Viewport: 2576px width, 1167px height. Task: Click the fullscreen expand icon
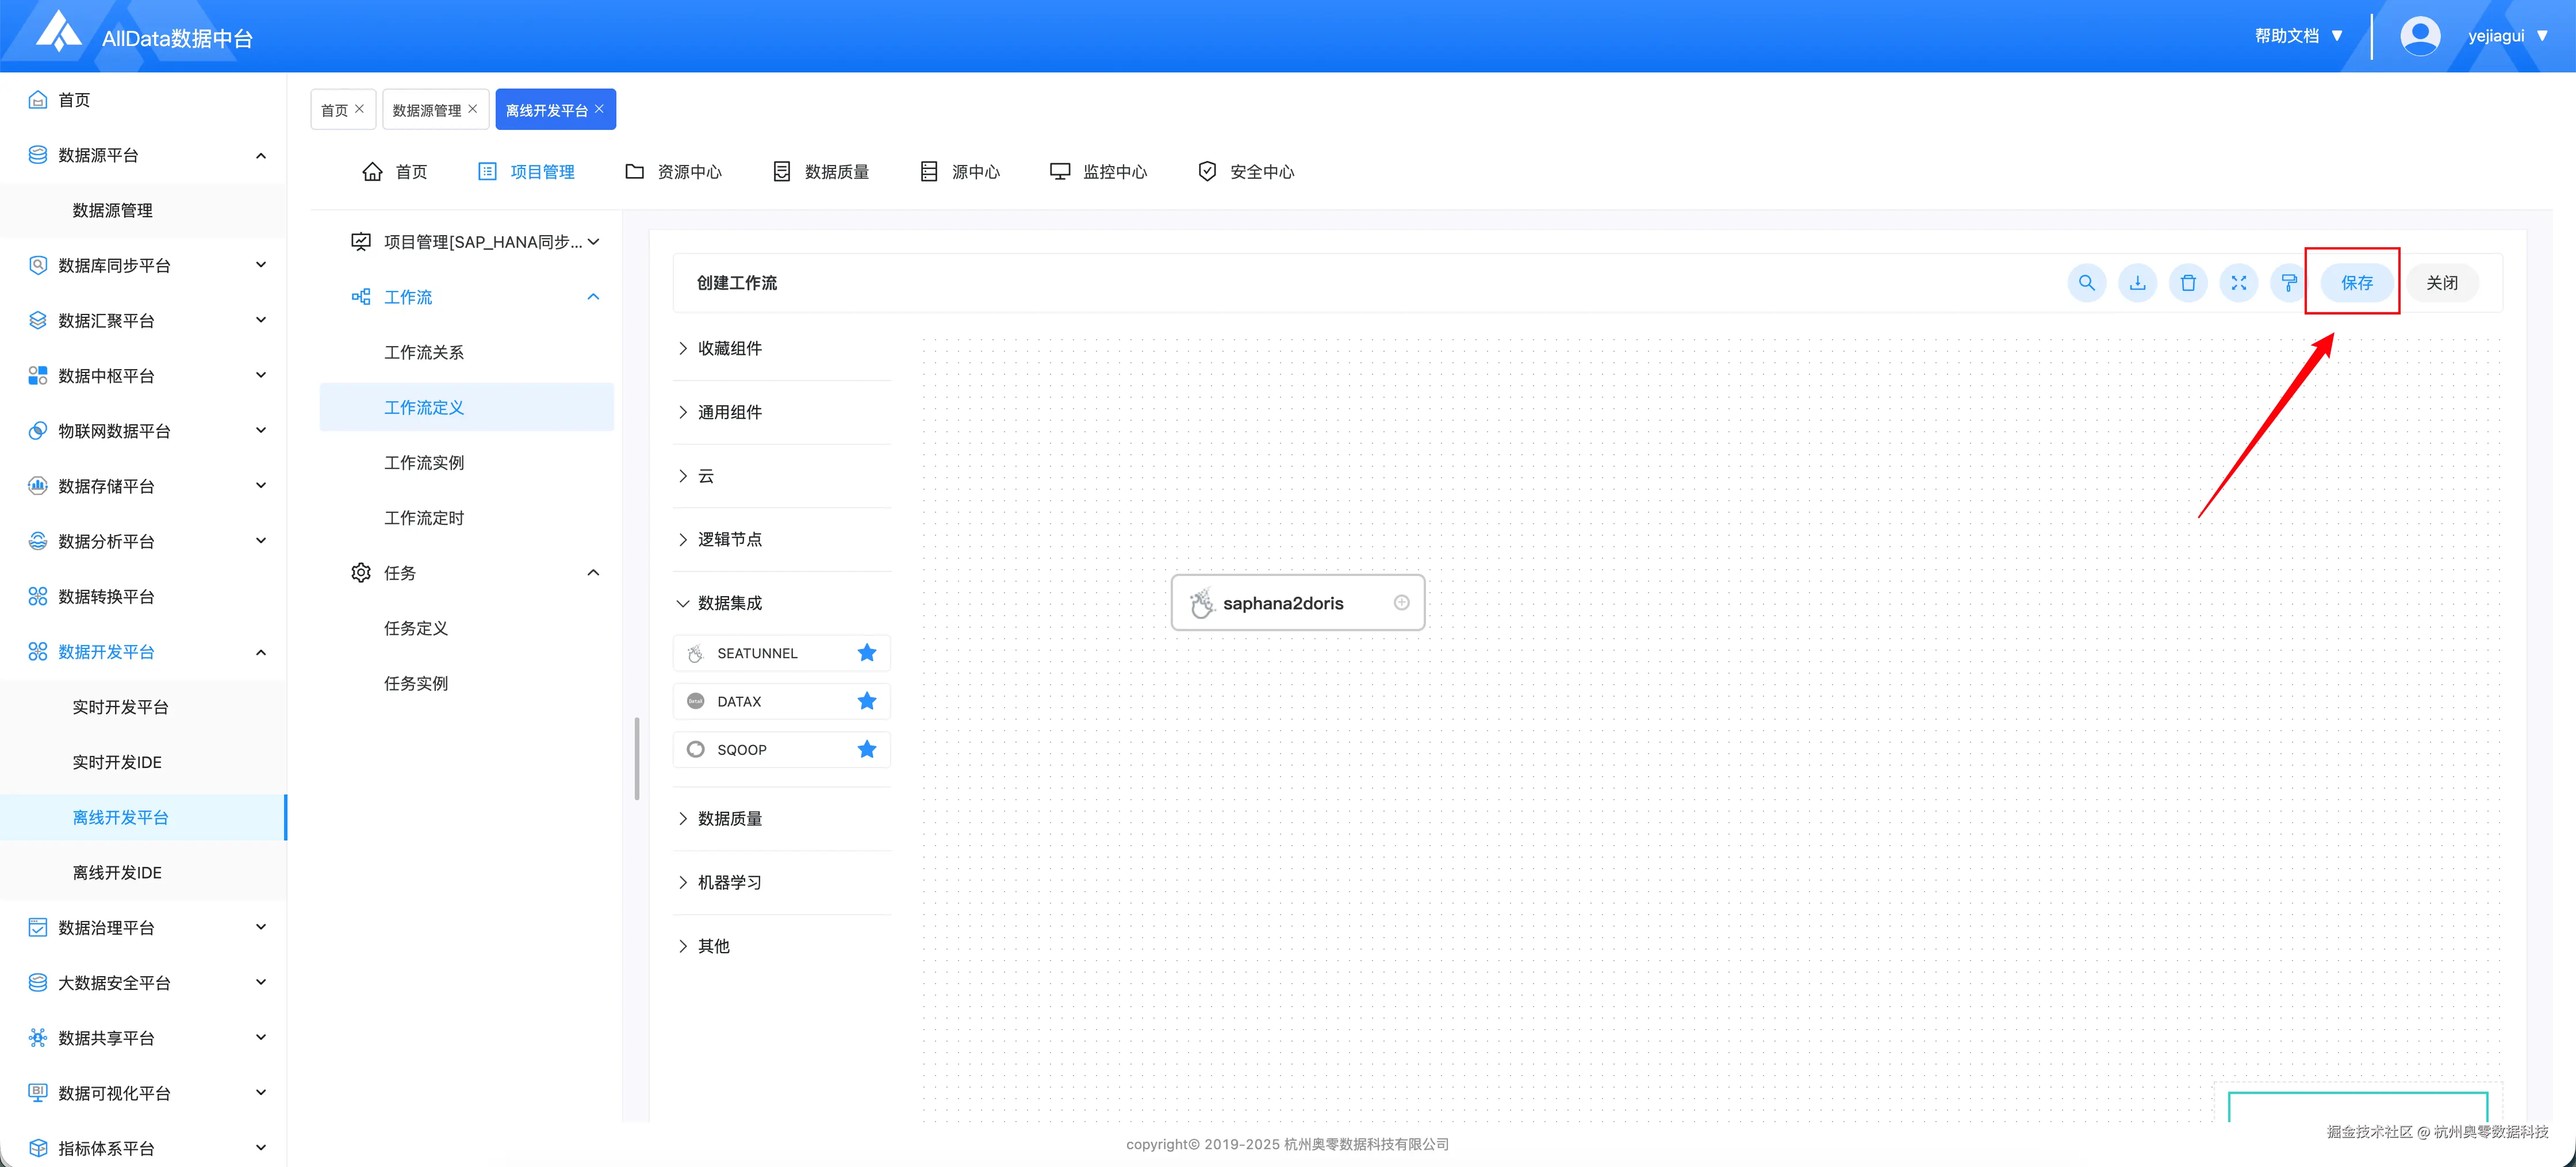[2238, 283]
